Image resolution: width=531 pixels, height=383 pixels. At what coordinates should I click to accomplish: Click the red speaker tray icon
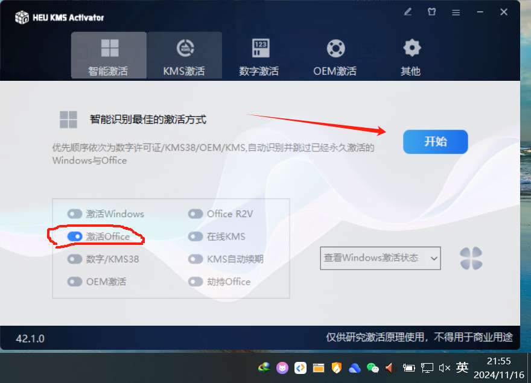[x=389, y=368]
